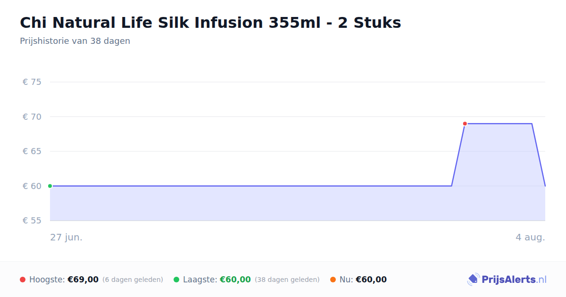566x297 pixels.
Task: Click the current price Nu €60,00 value
Action: 371,280
